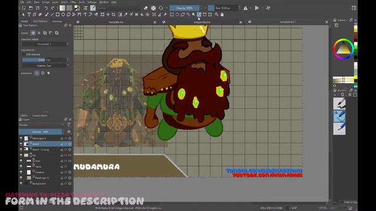Select the Background layer row

(45, 183)
